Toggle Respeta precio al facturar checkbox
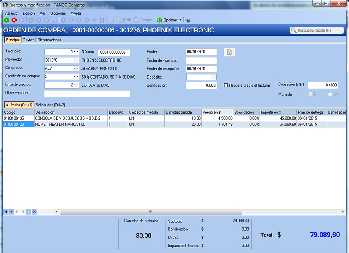 [226, 85]
